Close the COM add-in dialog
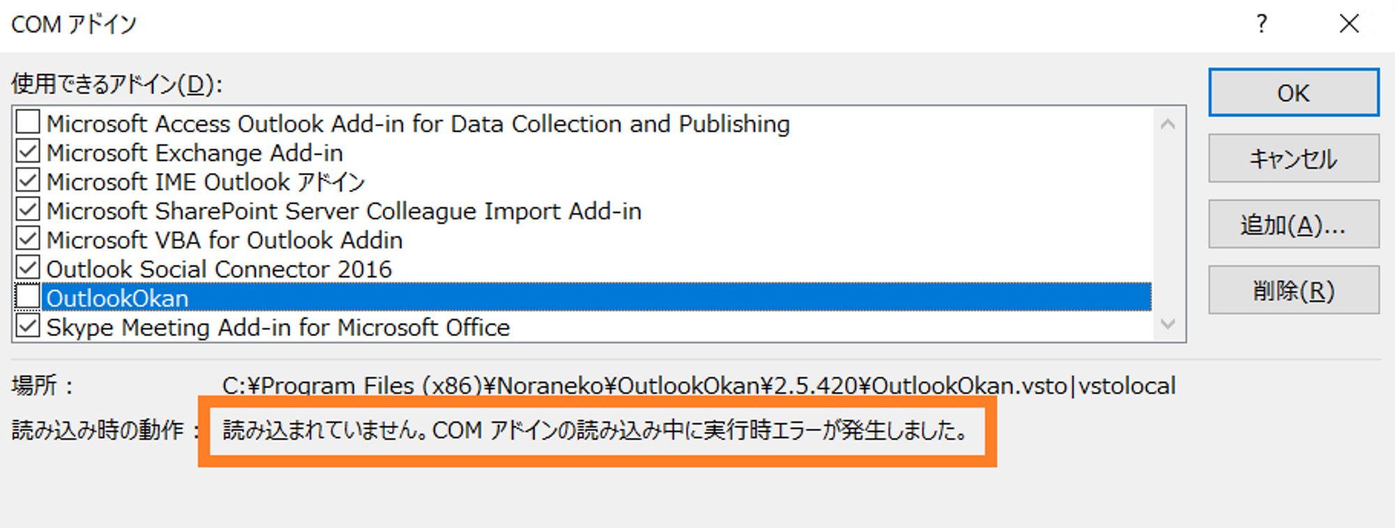 [1349, 24]
